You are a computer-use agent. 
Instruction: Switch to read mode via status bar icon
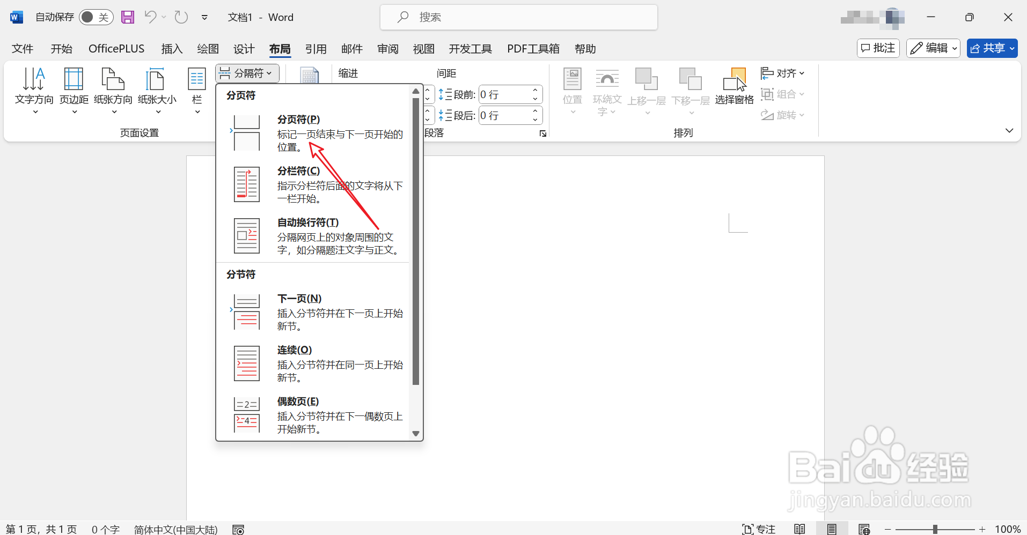point(799,529)
